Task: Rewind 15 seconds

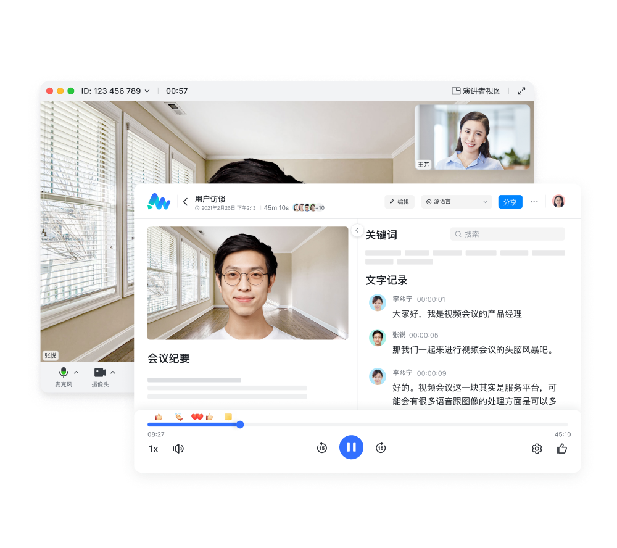Action: pyautogui.click(x=322, y=448)
